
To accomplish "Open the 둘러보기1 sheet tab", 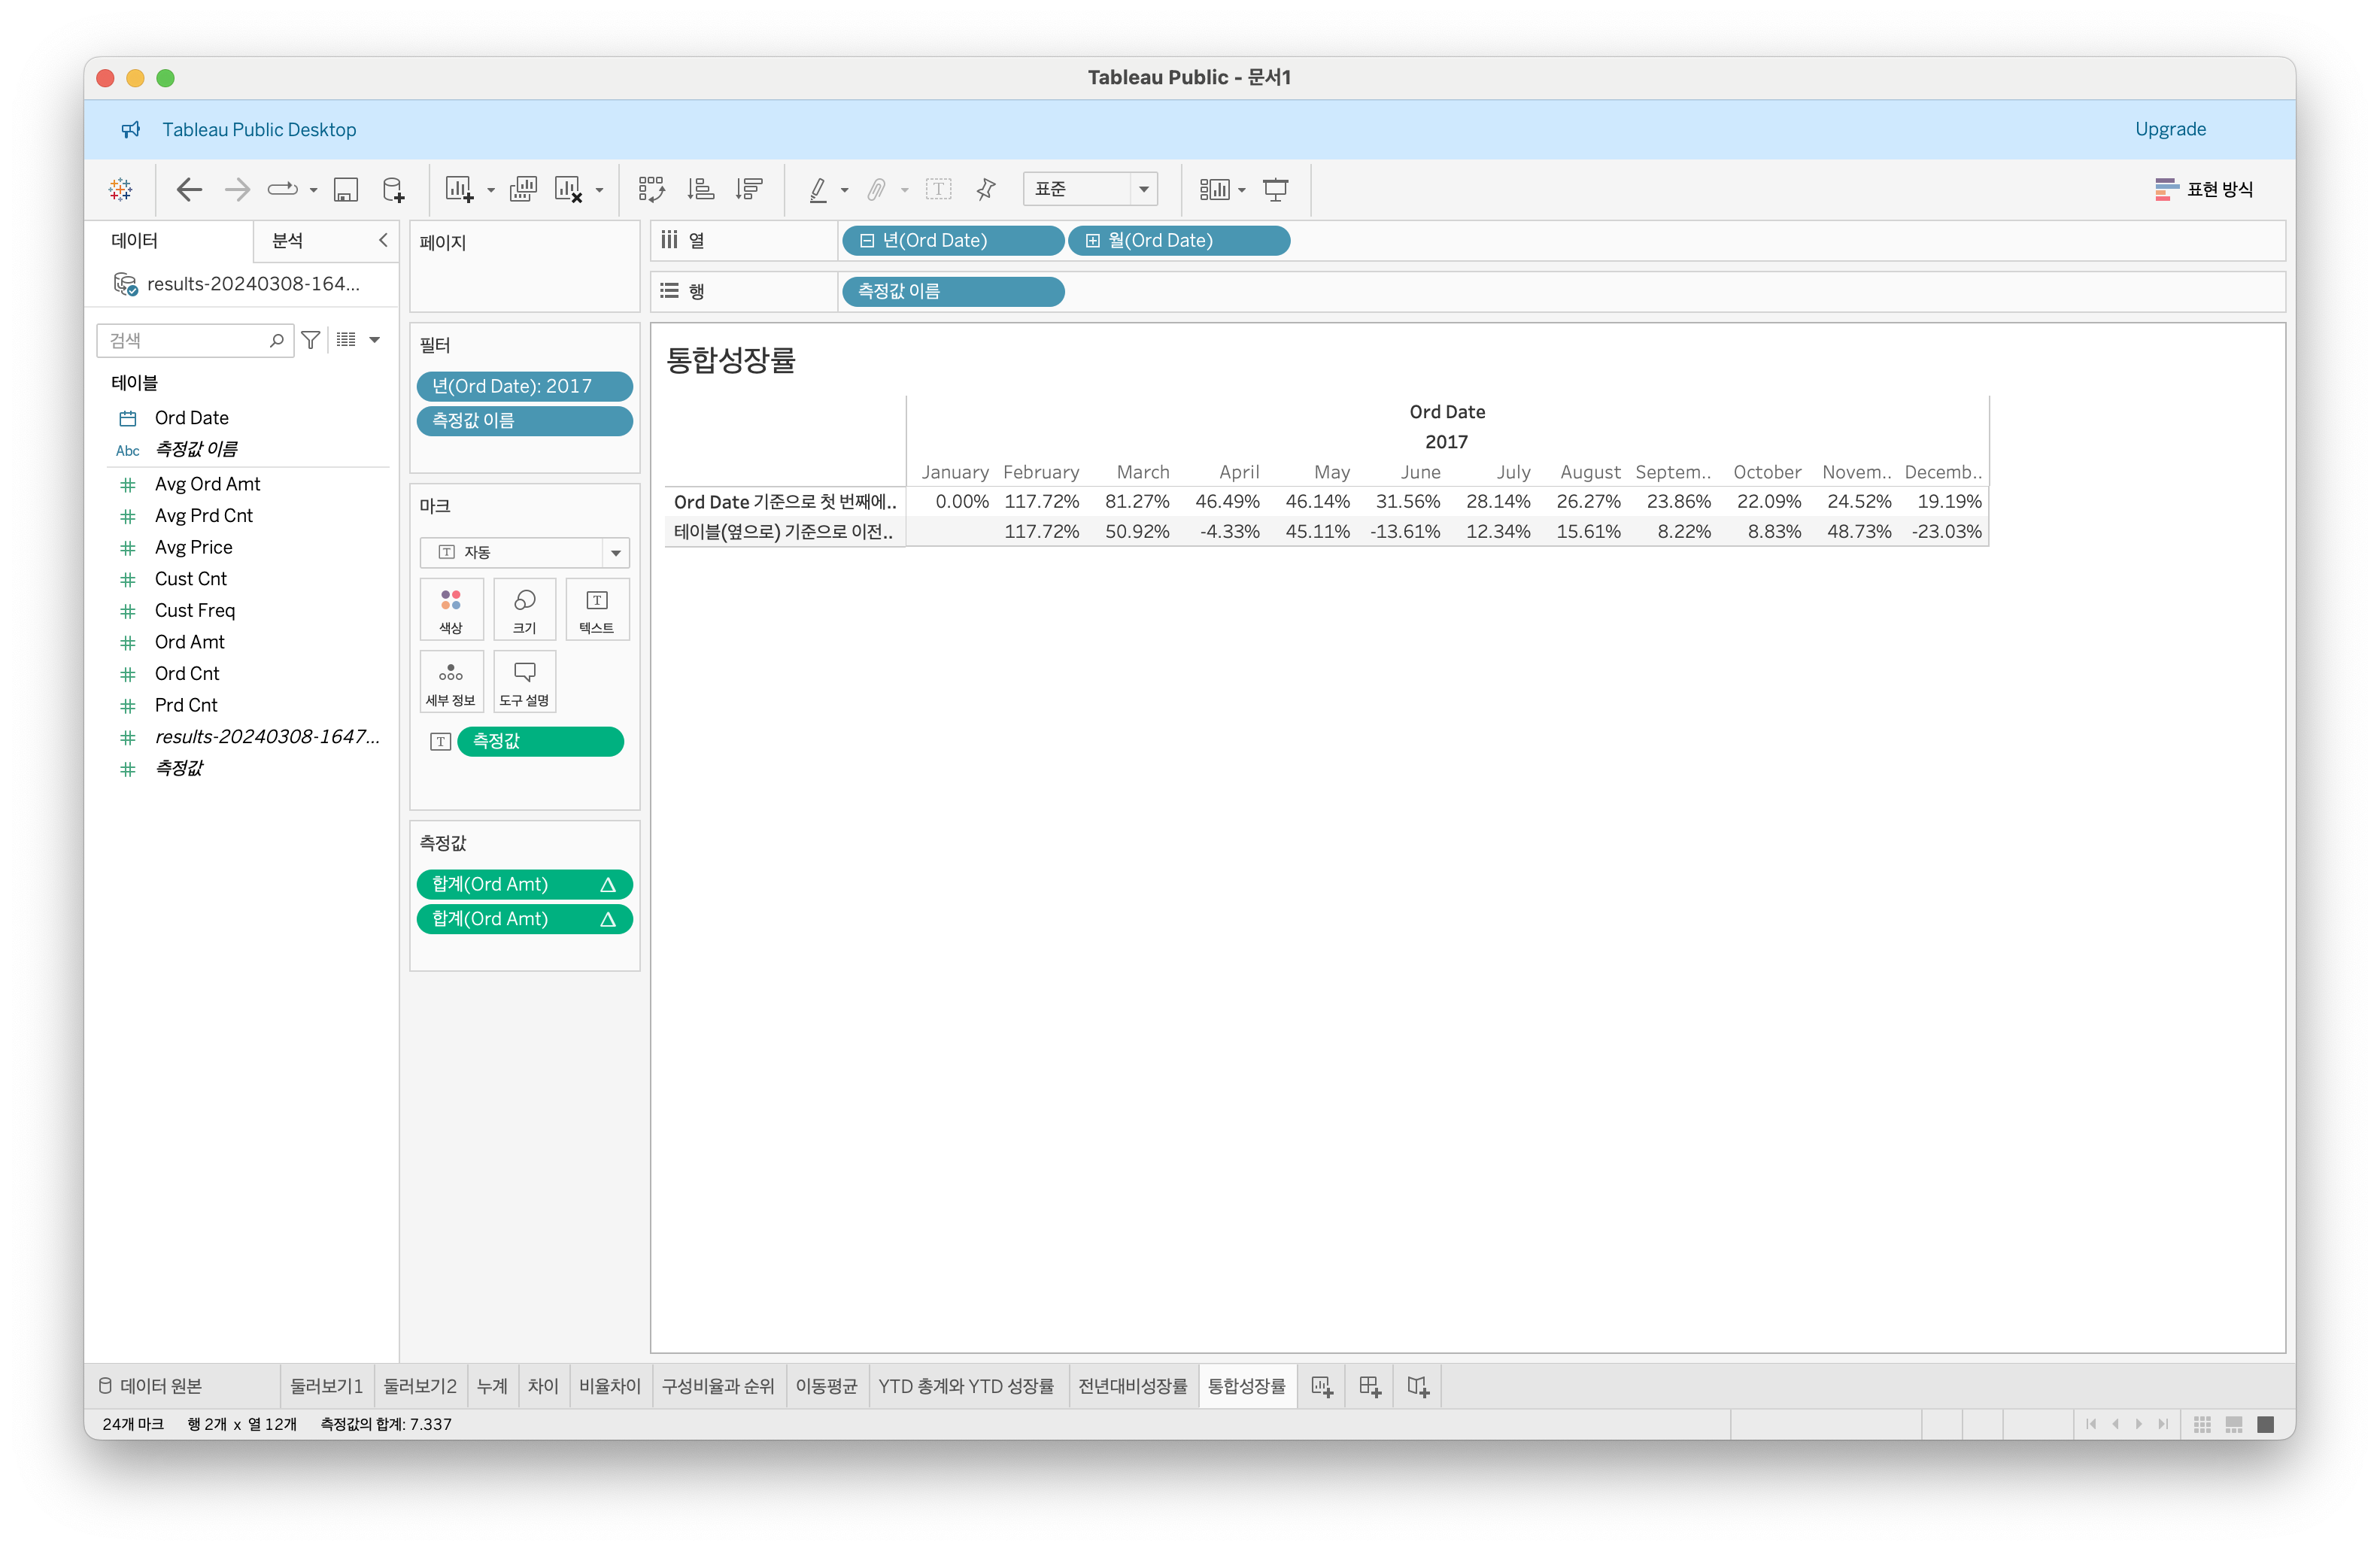I will pyautogui.click(x=326, y=1386).
